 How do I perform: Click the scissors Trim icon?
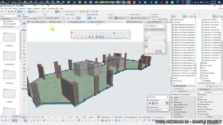pyautogui.click(x=66, y=11)
